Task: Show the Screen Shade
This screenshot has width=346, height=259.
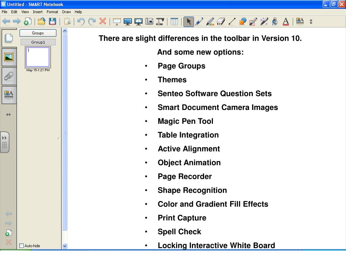Action: tap(117, 22)
